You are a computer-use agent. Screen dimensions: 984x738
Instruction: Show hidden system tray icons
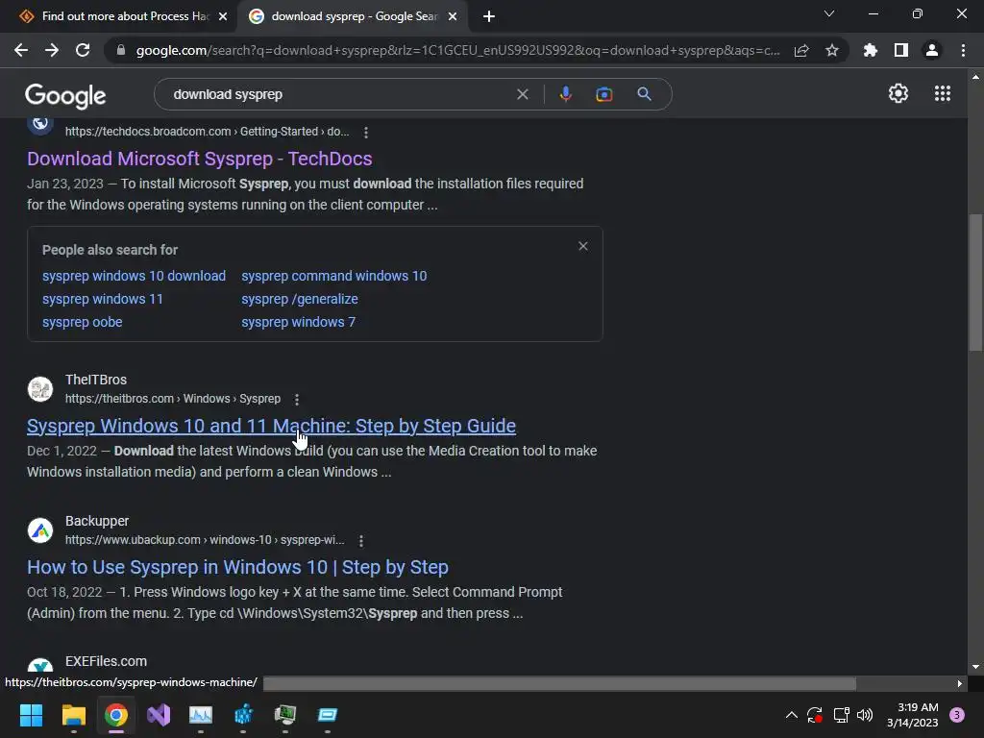coord(792,715)
